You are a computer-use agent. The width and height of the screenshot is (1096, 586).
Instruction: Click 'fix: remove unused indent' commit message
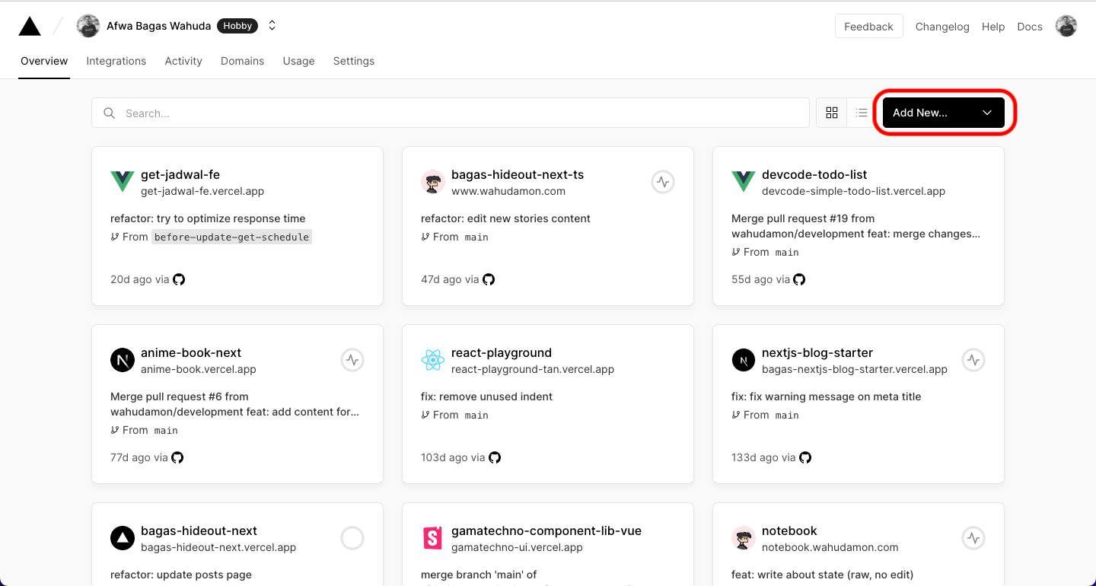coord(486,397)
